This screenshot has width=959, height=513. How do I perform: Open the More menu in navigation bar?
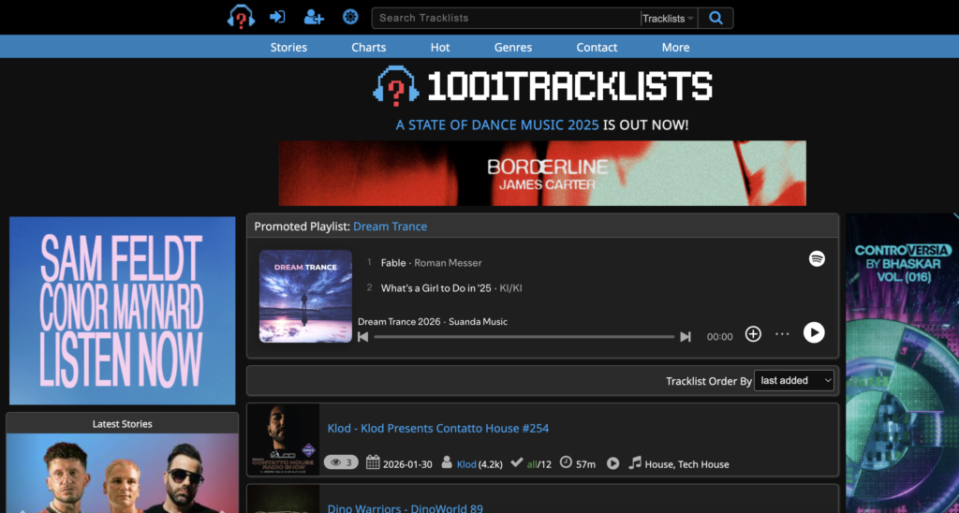coord(675,47)
